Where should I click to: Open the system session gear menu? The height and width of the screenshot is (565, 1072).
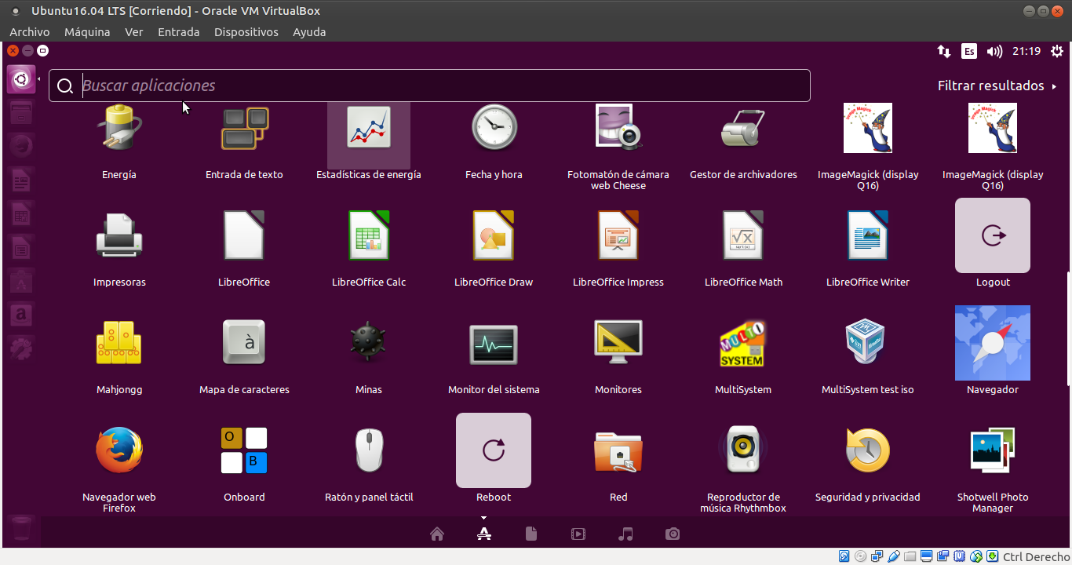1058,51
